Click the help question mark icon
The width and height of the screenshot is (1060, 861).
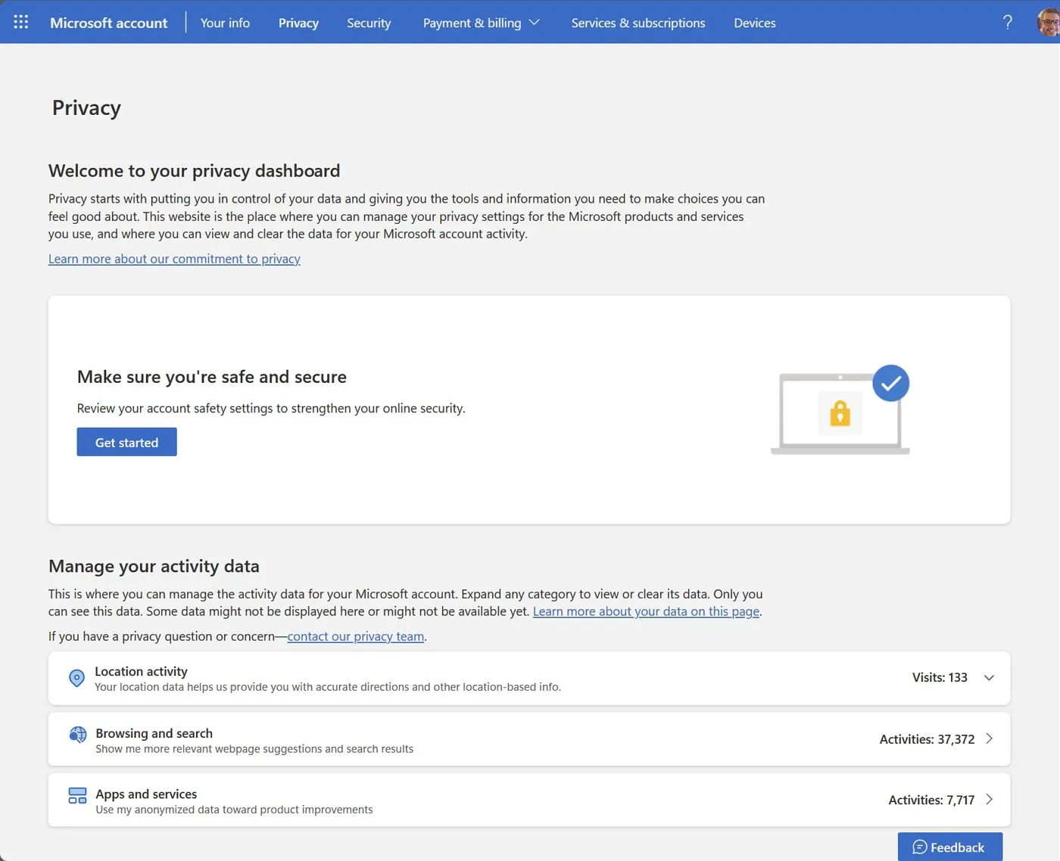[1007, 22]
